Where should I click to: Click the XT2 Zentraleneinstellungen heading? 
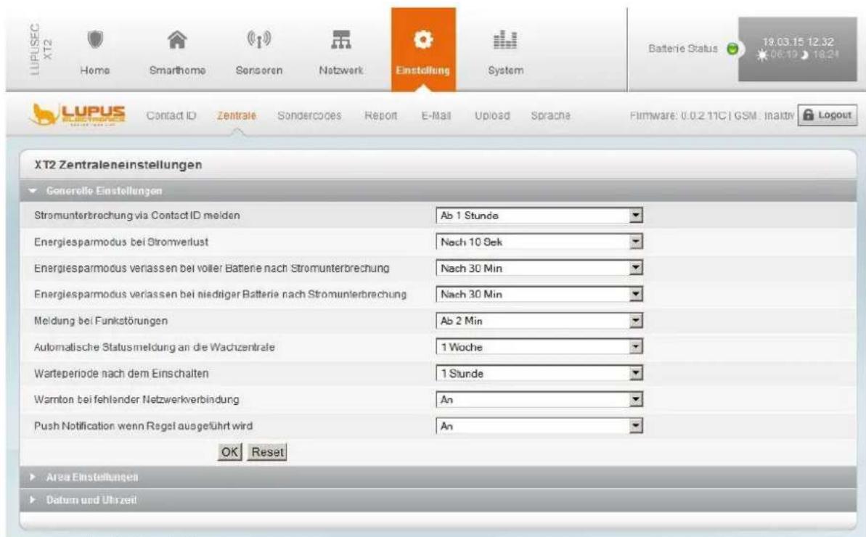[x=118, y=165]
